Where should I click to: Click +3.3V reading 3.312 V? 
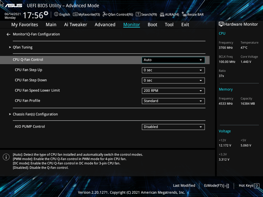[224, 160]
